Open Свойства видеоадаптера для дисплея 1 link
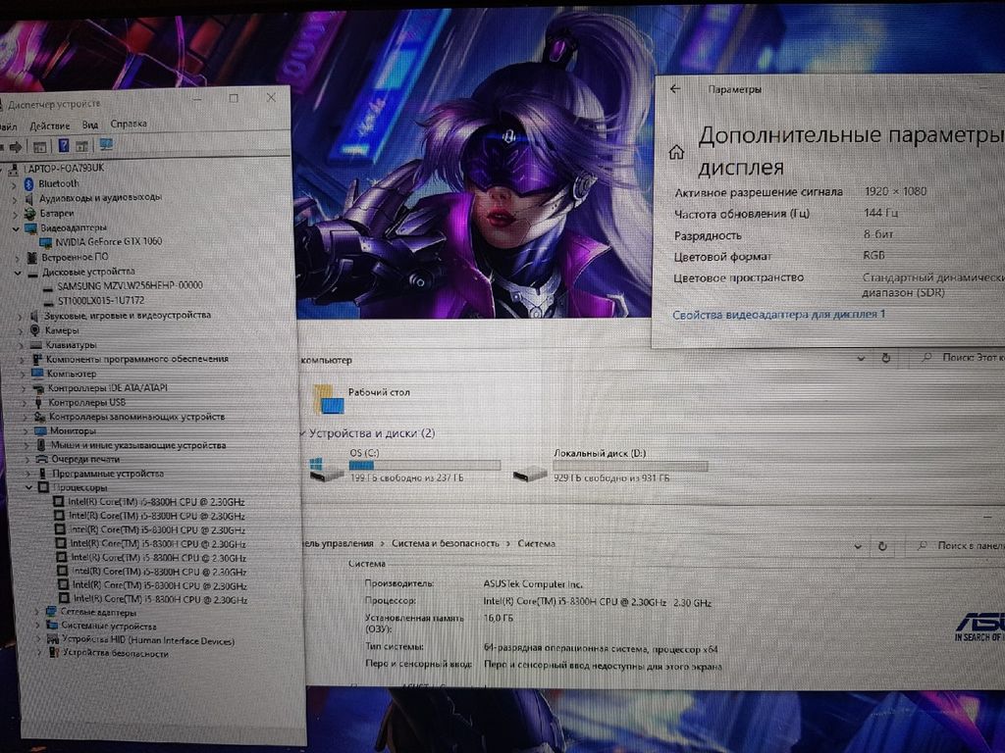 (x=778, y=314)
